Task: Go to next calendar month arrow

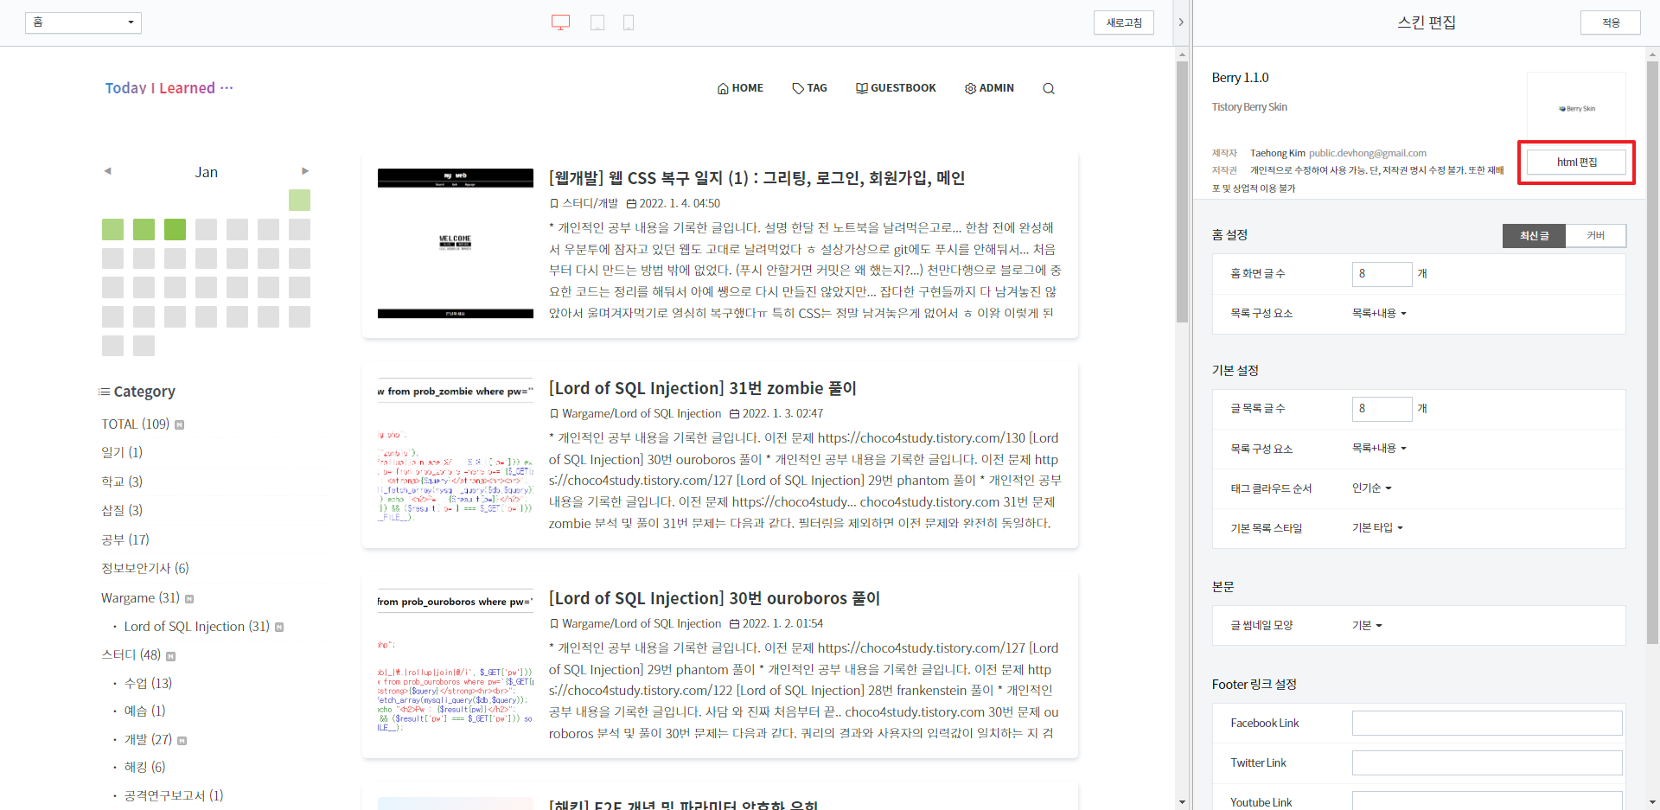Action: [x=305, y=171]
